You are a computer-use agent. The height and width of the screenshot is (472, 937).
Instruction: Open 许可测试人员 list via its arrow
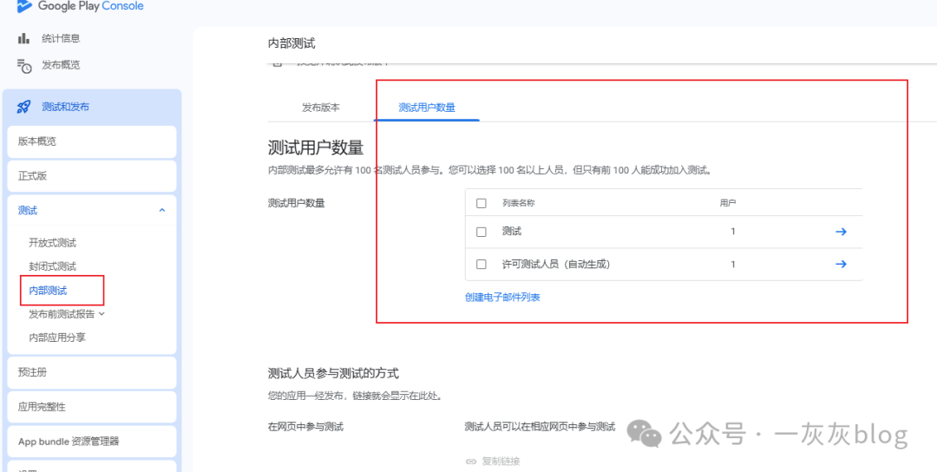(x=840, y=264)
